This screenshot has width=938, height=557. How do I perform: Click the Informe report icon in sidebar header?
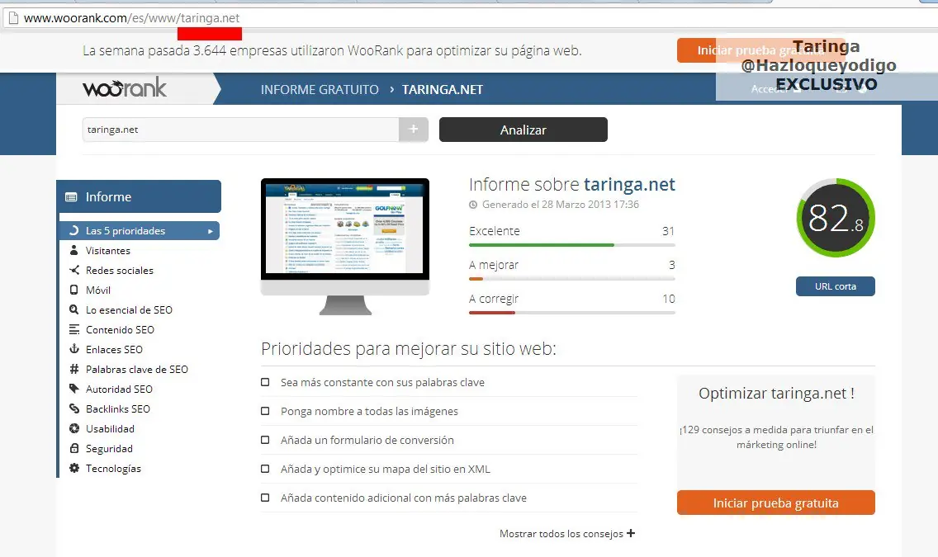pos(71,197)
